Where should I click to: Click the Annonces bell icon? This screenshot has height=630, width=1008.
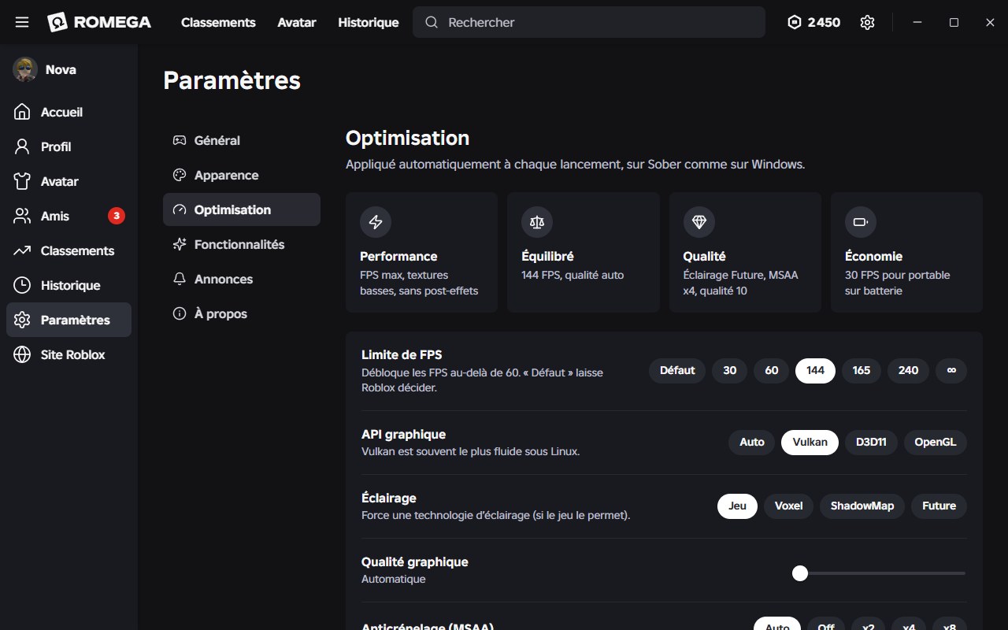pos(180,279)
